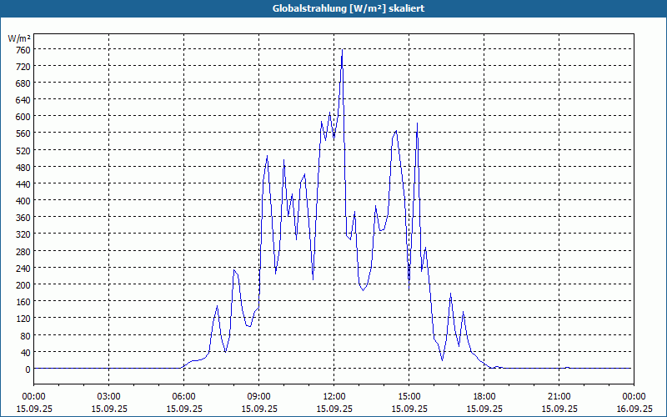The width and height of the screenshot is (667, 417).
Task: Select the '03:00' time axis label
Action: tap(108, 397)
